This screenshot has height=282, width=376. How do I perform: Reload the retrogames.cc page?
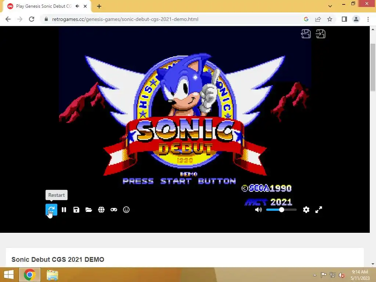32,19
